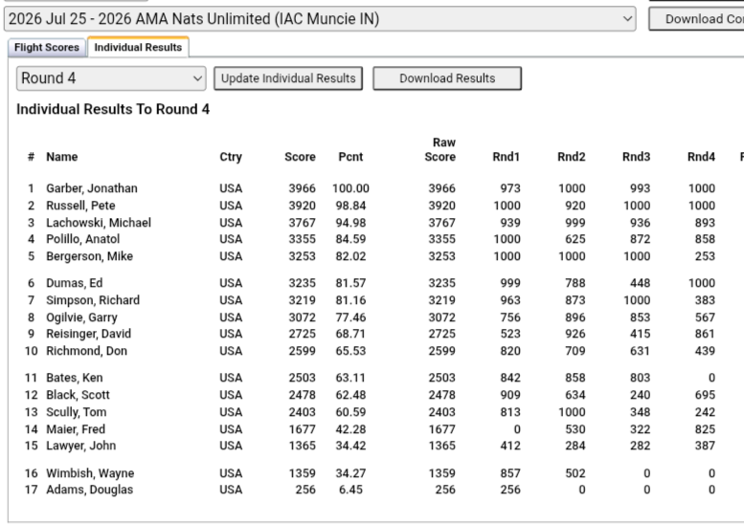Image resolution: width=744 pixels, height=524 pixels.
Task: Select the name Reisinger, David
Action: tap(88, 334)
